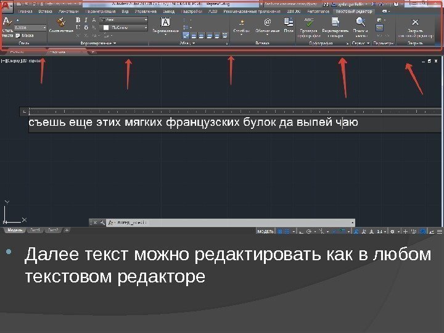Toggle Bold formatting
This screenshot has height=333, width=444.
(x=78, y=20)
